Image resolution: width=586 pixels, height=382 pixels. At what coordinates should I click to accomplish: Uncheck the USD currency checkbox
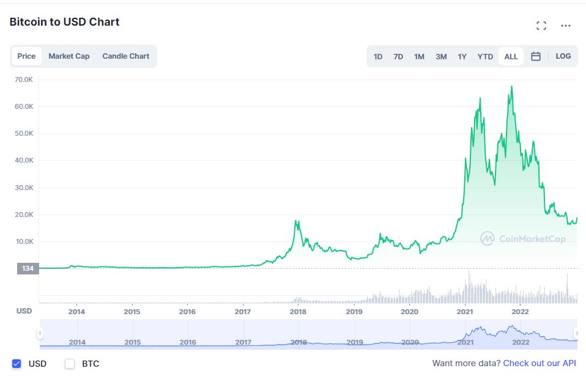coord(17,364)
